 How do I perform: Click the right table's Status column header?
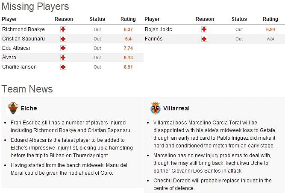[x=239, y=19]
